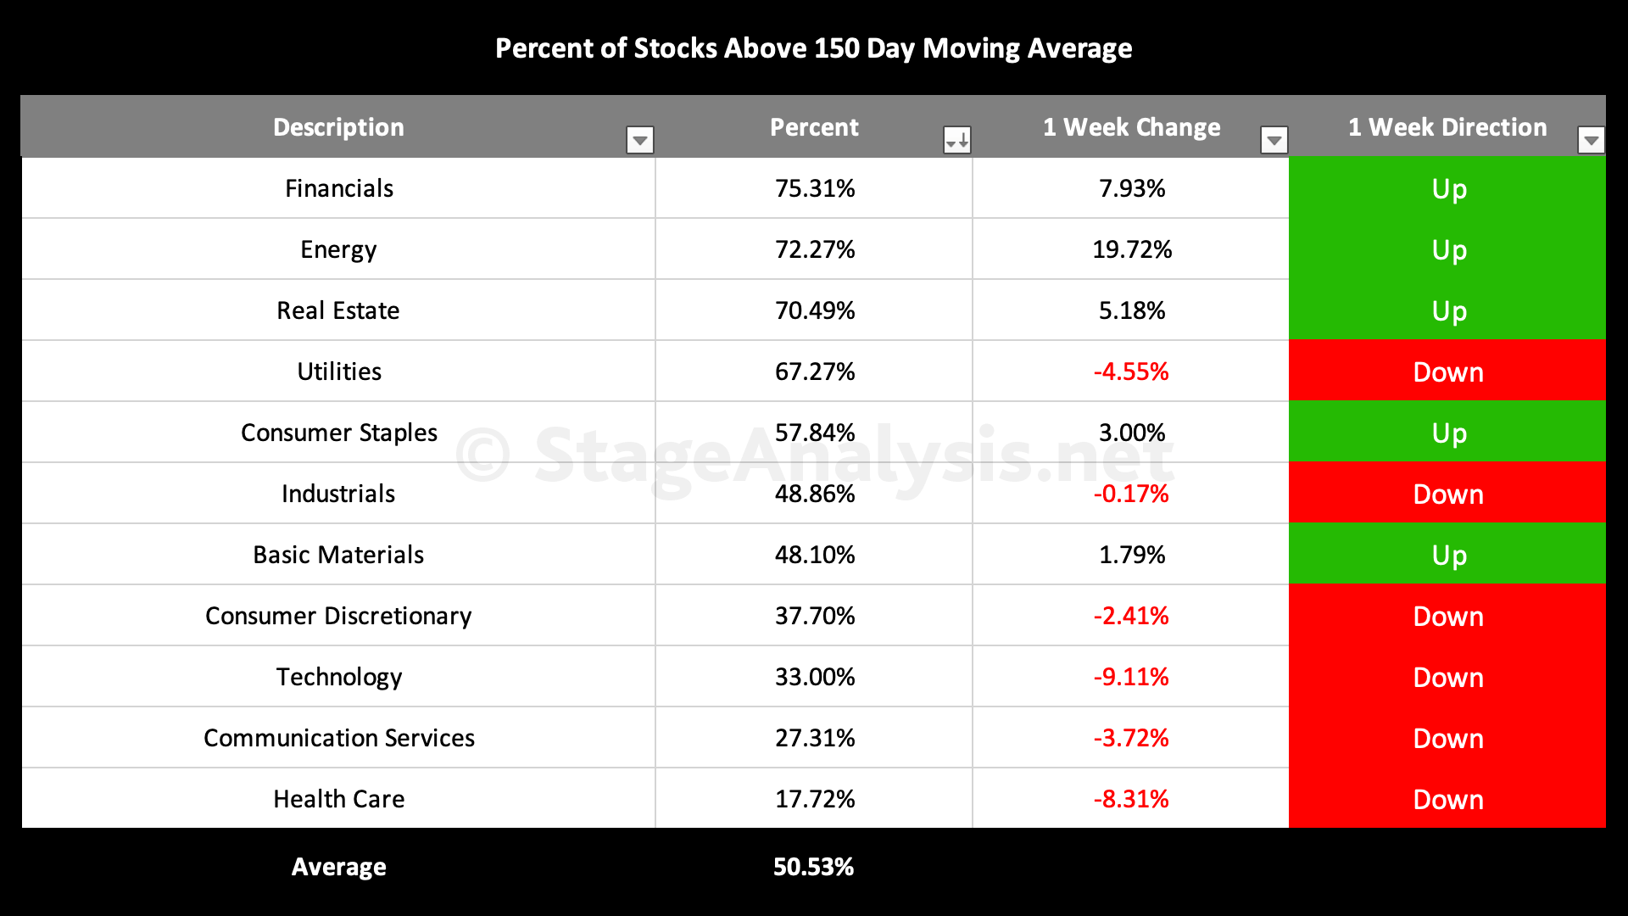Click the Financials description cell
This screenshot has width=1628, height=916.
point(338,188)
